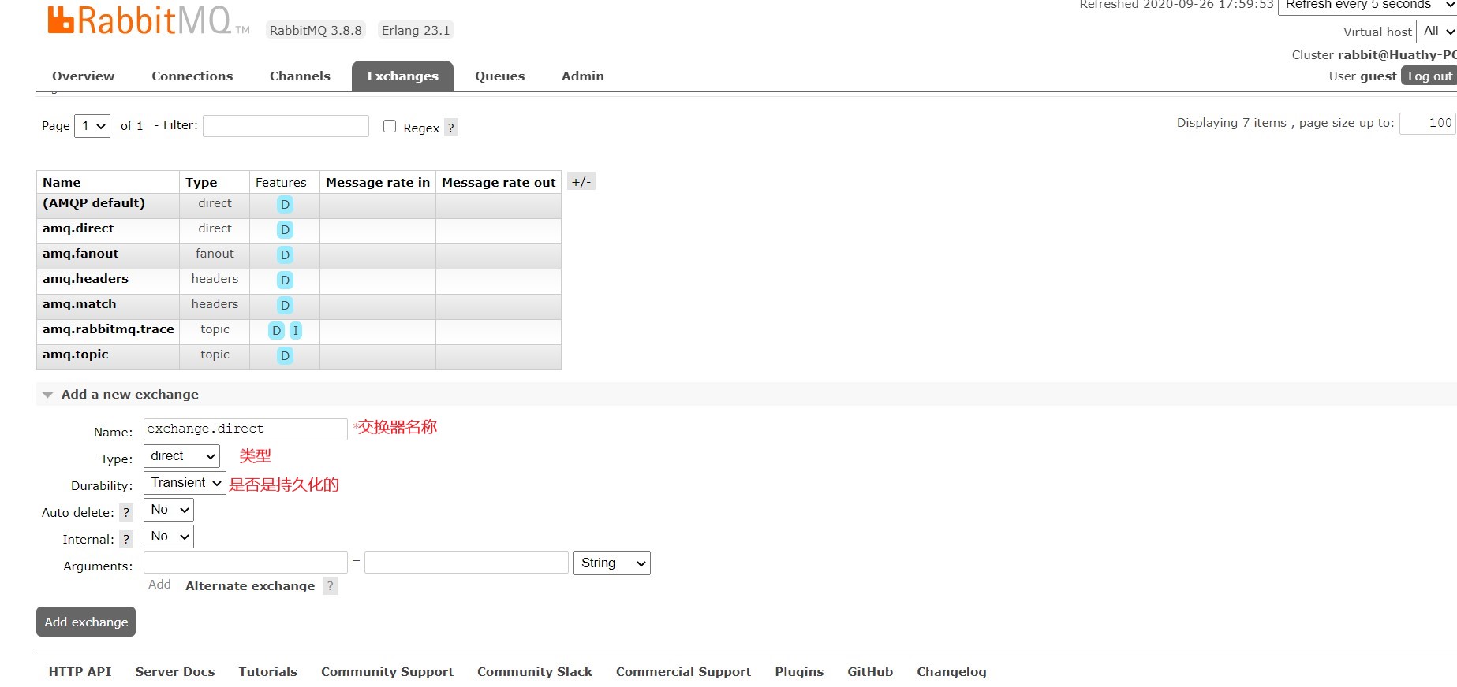Open the amq.headers exchange

pyautogui.click(x=85, y=279)
